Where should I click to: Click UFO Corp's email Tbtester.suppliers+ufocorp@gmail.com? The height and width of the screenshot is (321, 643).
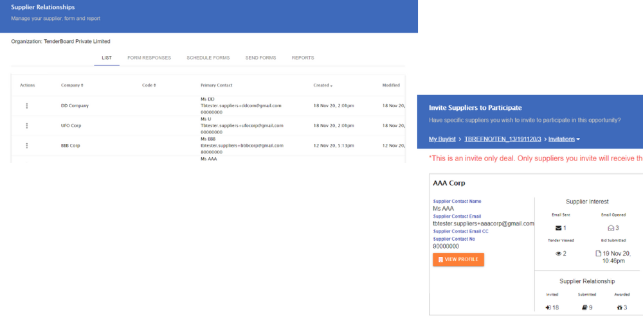pos(242,126)
